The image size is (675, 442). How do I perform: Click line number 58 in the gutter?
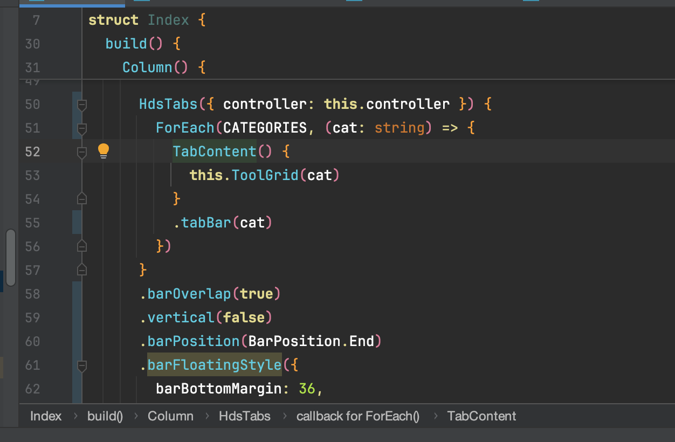[x=32, y=294]
